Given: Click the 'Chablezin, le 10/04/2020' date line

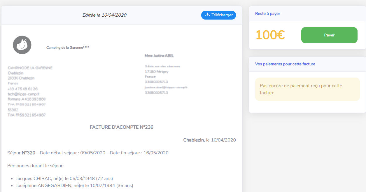Looking at the screenshot, I should click(209, 140).
